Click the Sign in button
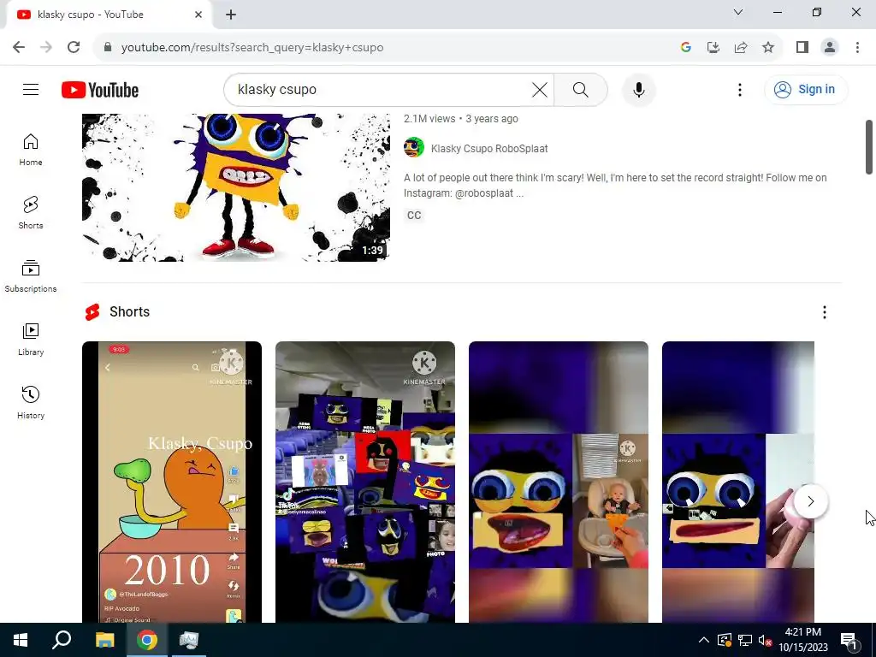The image size is (876, 657). [805, 89]
